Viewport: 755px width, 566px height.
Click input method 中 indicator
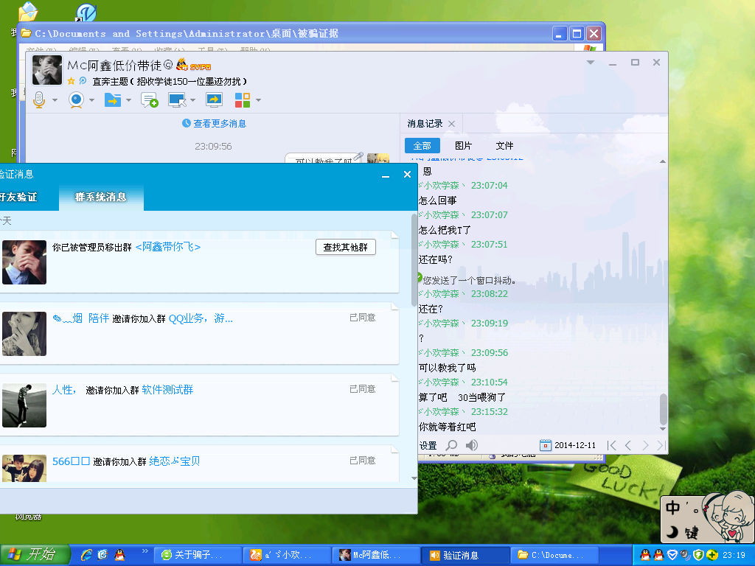673,508
